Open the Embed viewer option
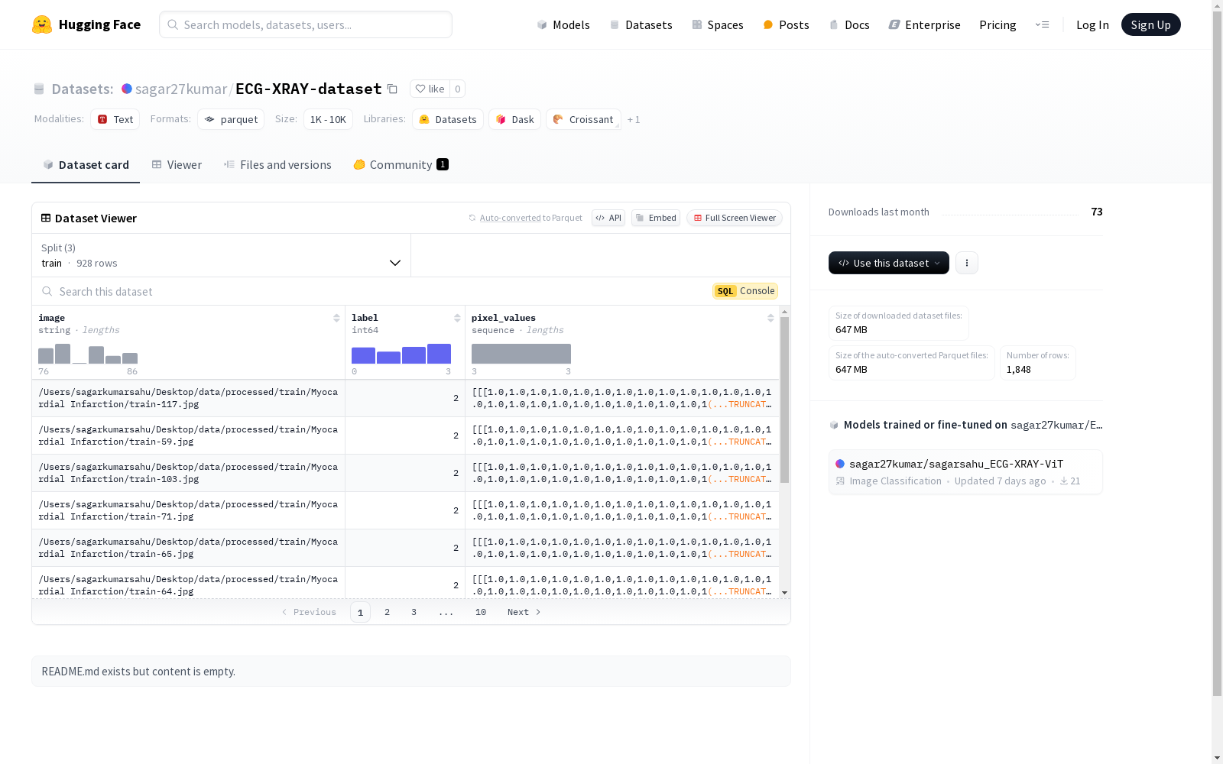 click(x=656, y=218)
